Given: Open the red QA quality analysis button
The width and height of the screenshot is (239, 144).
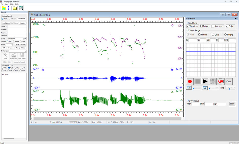Looking at the screenshot, I should 221,81.
